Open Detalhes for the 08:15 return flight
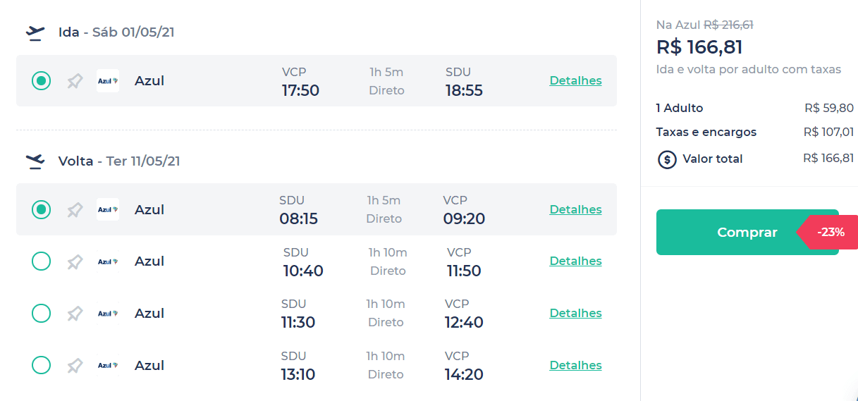The height and width of the screenshot is (401, 858). click(x=576, y=209)
